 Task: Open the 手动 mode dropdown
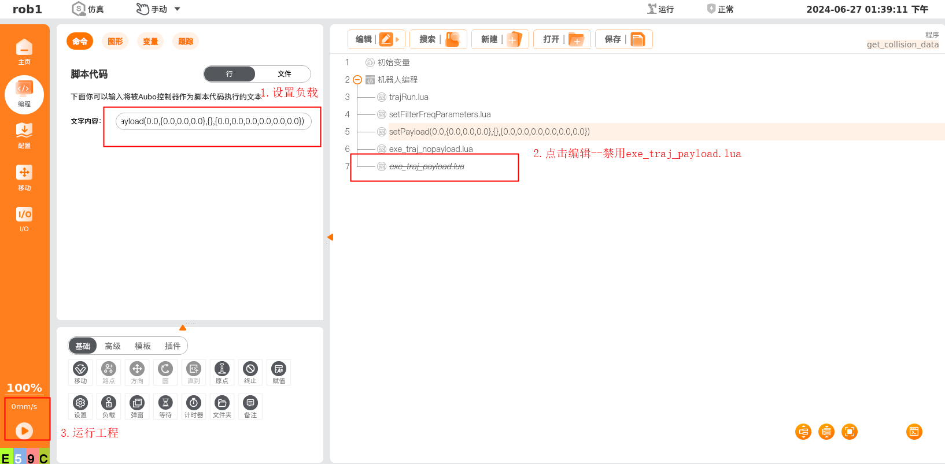158,9
